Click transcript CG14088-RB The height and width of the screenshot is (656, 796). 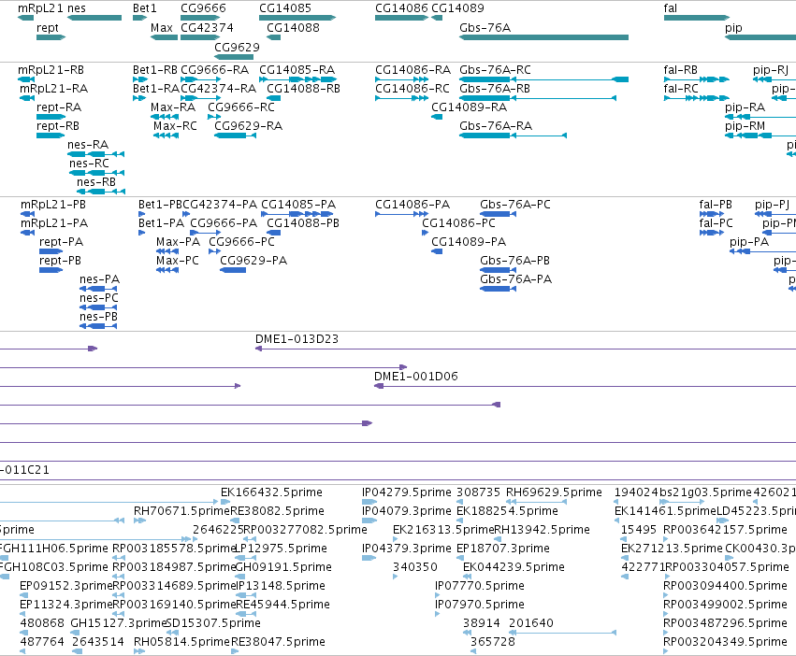click(x=303, y=89)
